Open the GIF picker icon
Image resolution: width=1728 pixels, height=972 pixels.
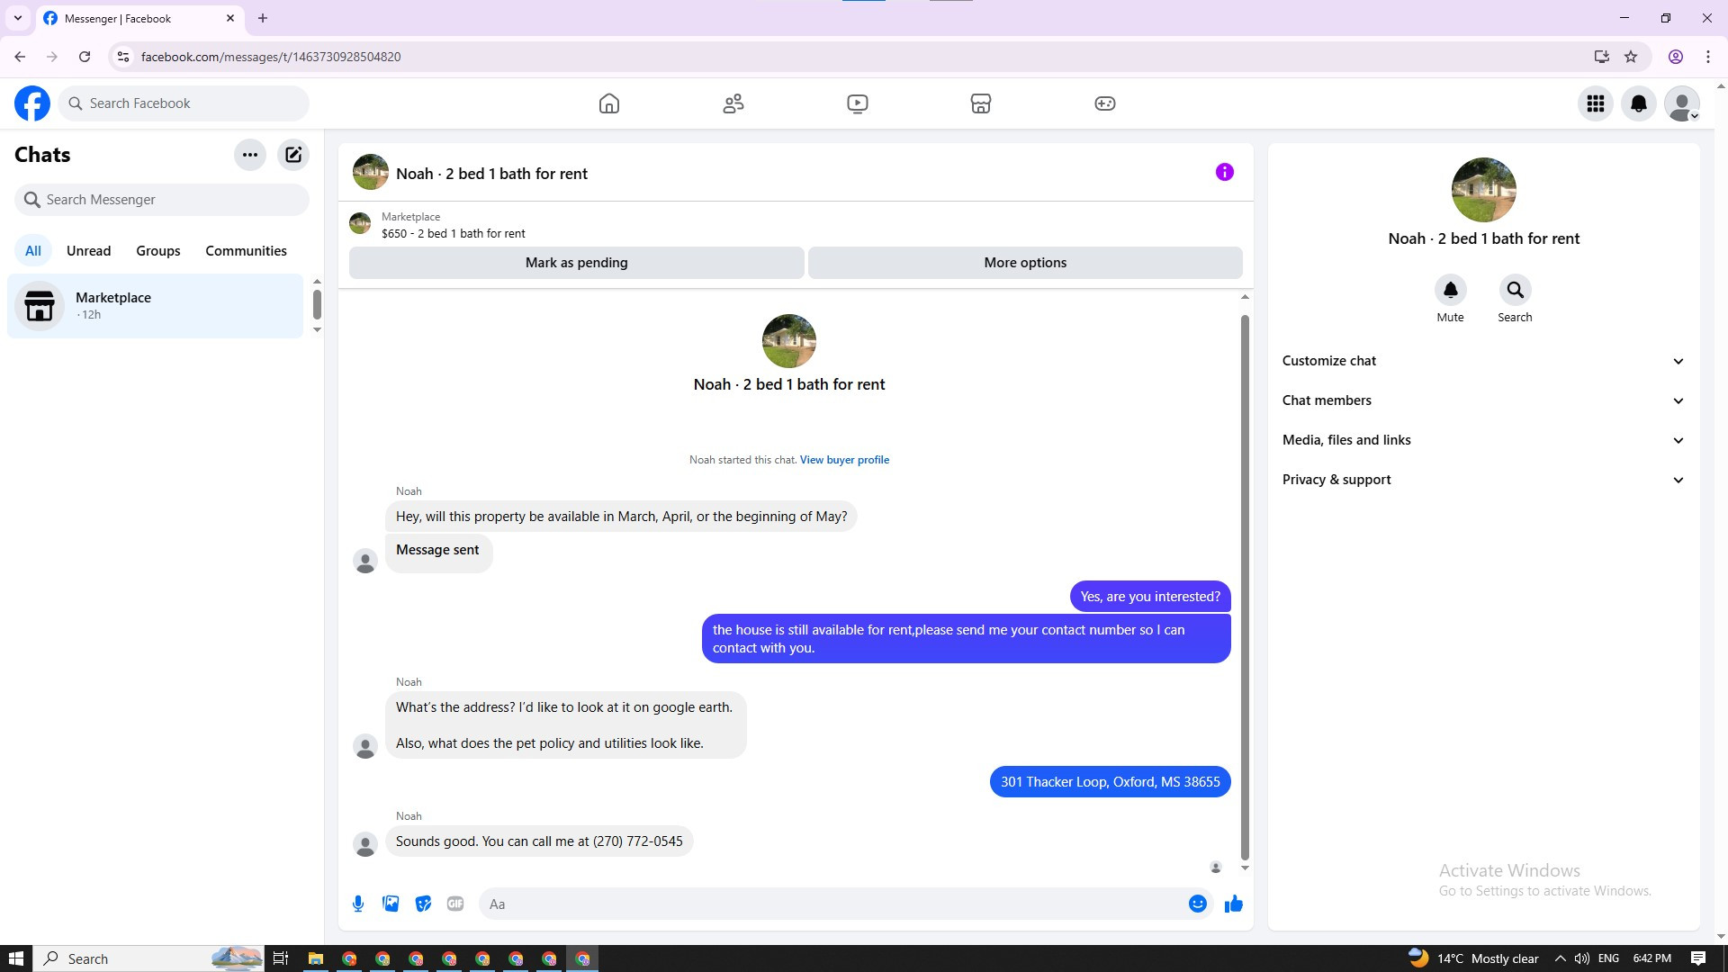[455, 904]
